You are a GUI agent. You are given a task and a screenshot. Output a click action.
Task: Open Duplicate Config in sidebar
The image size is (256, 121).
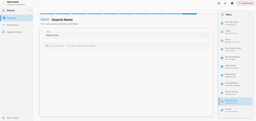point(16,32)
